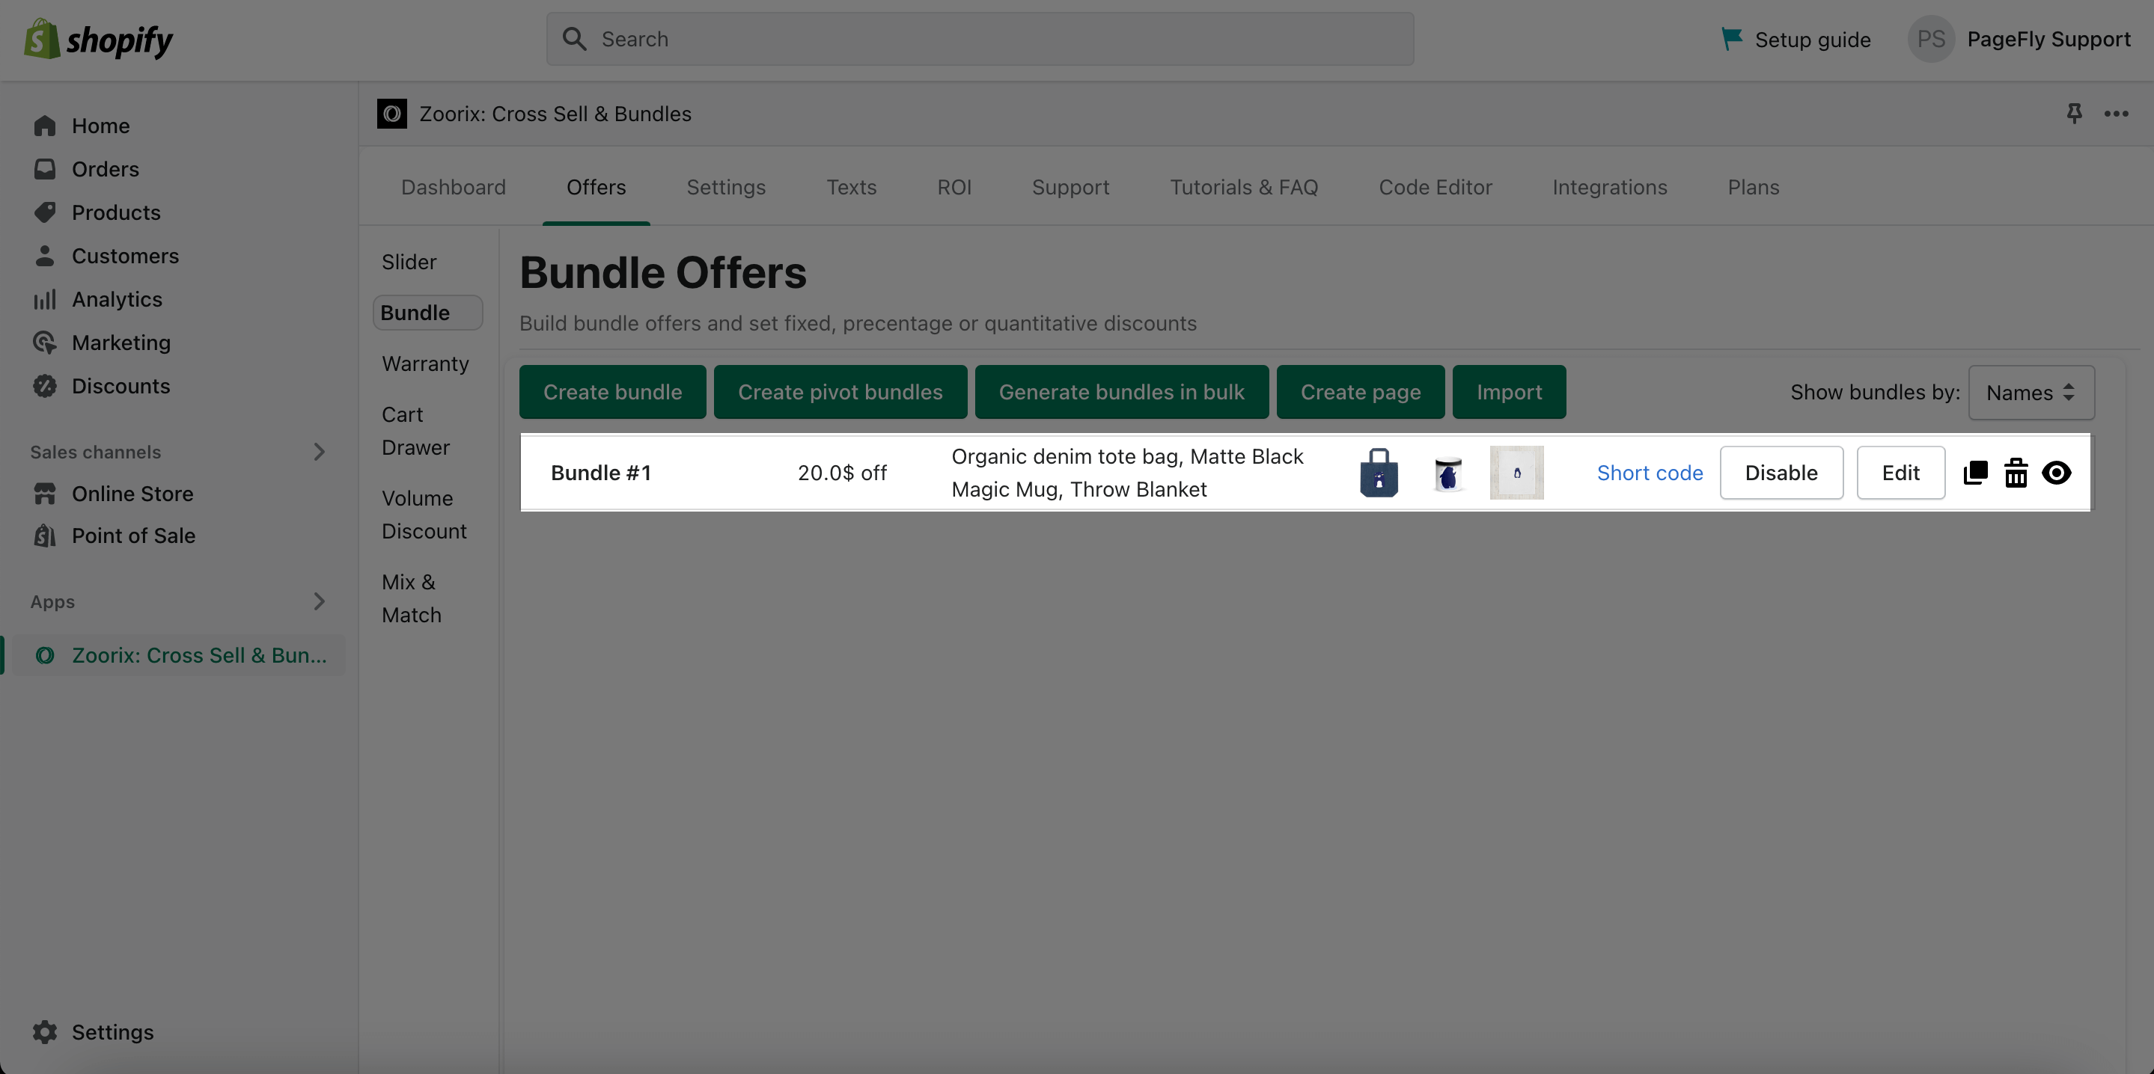
Task: Open the Home section icon
Action: point(45,126)
